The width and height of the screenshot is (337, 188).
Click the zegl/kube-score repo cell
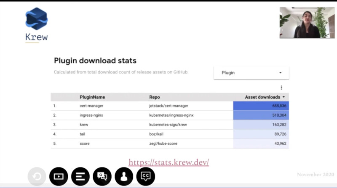[x=163, y=144]
